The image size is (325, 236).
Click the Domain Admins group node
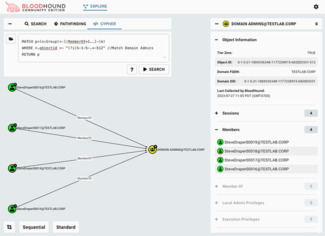(x=152, y=149)
